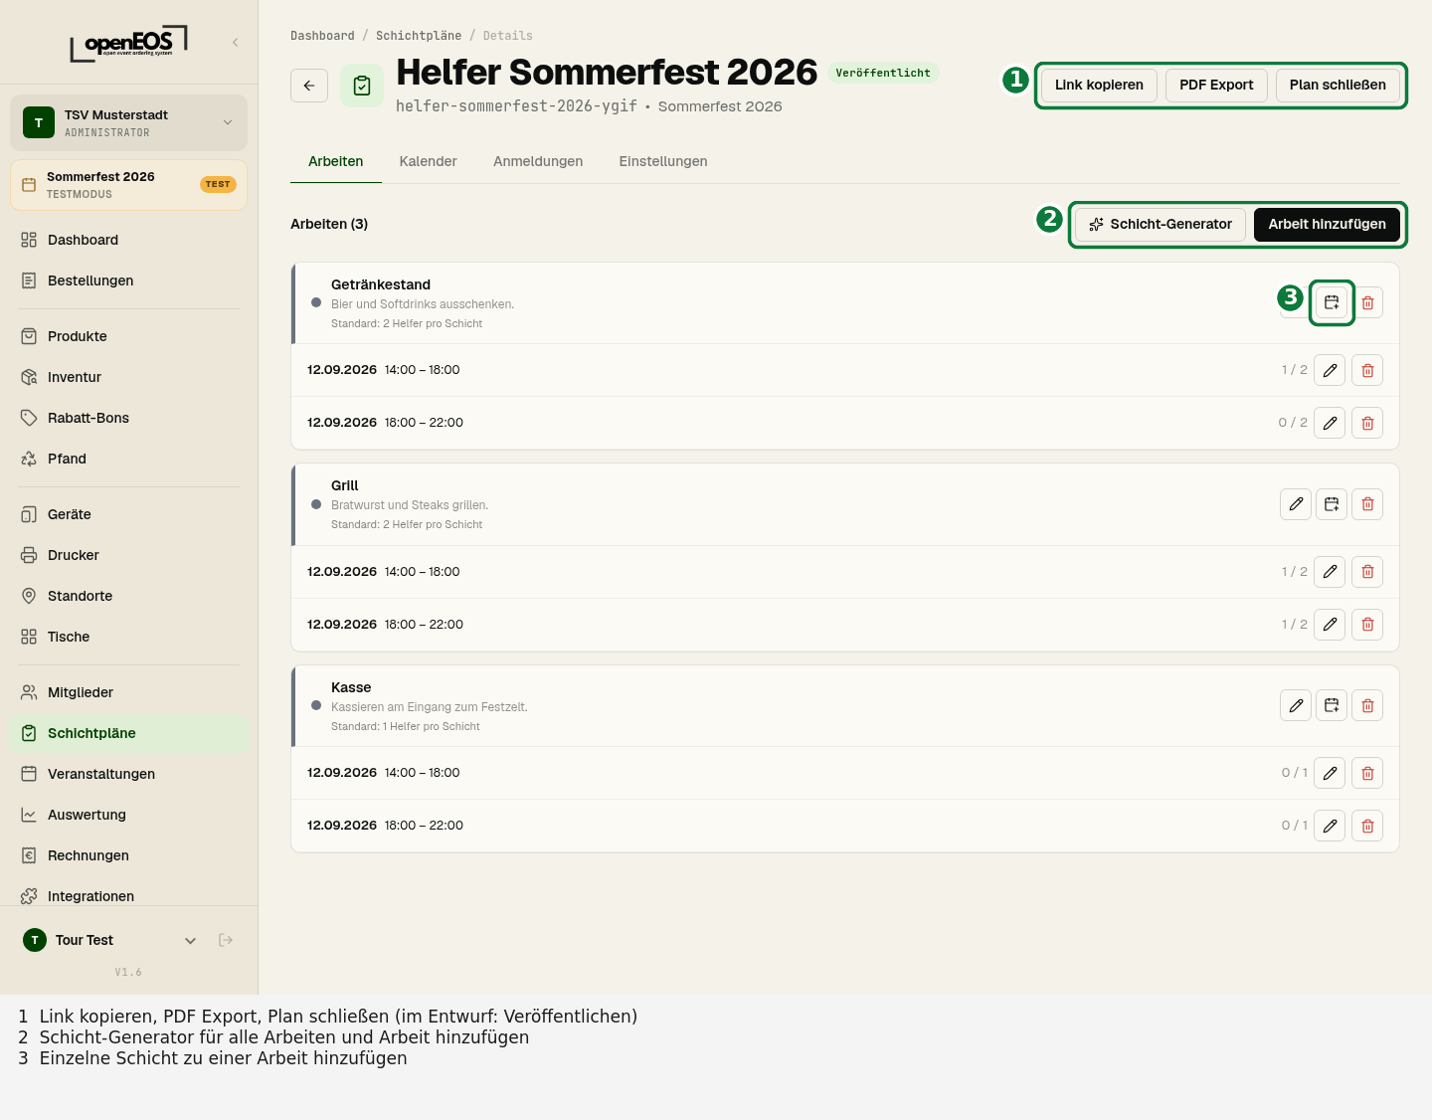The width and height of the screenshot is (1432, 1120).
Task: Delete the Getränkestand job via trash icon
Action: 1367,302
